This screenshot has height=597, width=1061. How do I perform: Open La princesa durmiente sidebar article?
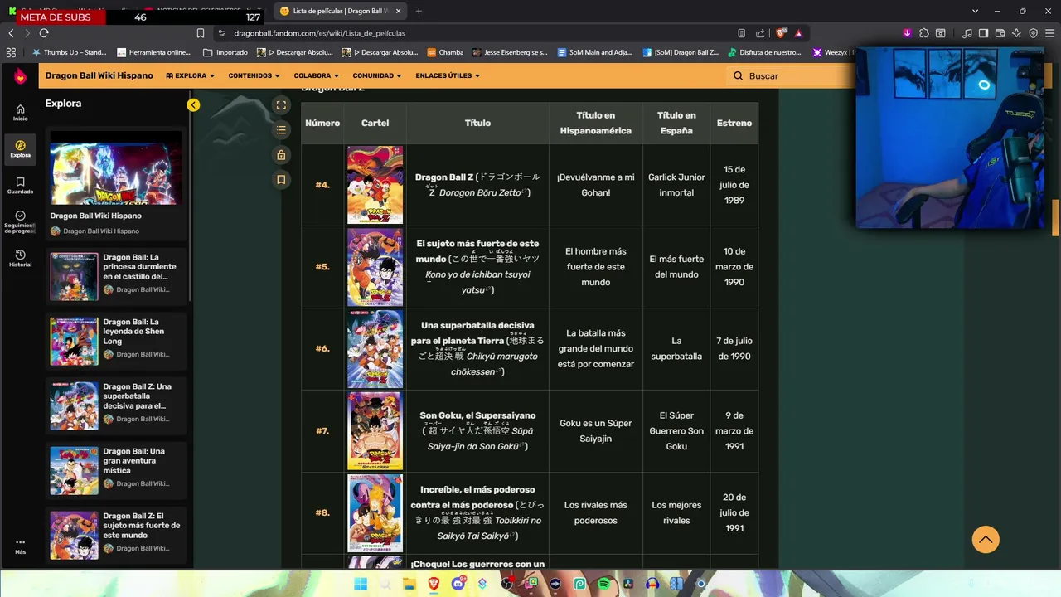click(x=116, y=276)
